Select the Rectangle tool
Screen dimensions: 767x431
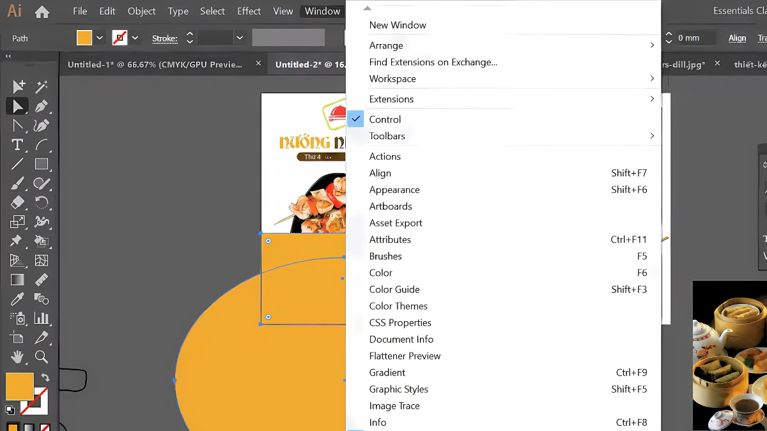[x=42, y=164]
